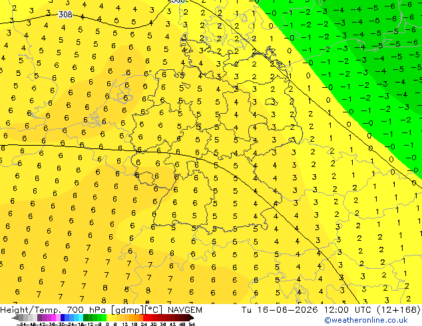Select the bright yellow swatch at 0 in legend
This screenshot has height=326, width=422.
tap(108, 318)
